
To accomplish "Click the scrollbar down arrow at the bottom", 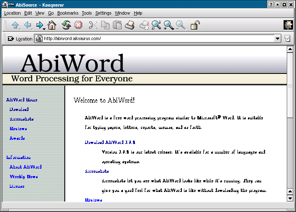I will tap(290, 198).
